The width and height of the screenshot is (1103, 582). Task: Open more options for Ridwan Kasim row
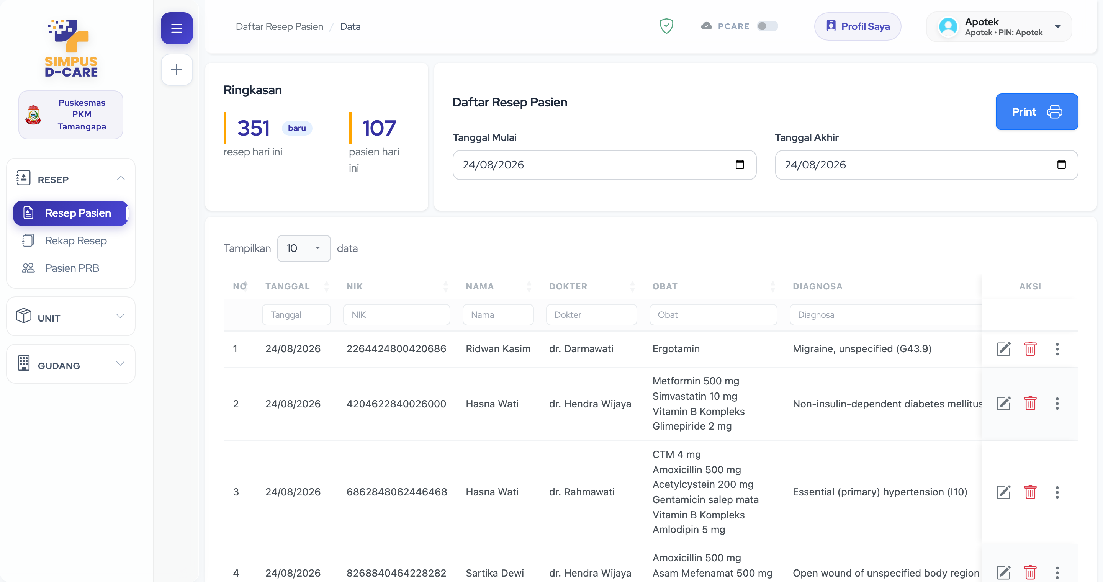pos(1057,349)
